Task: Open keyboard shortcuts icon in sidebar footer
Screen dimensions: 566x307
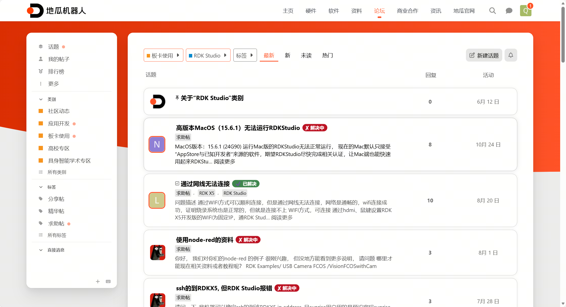Action: pyautogui.click(x=108, y=281)
